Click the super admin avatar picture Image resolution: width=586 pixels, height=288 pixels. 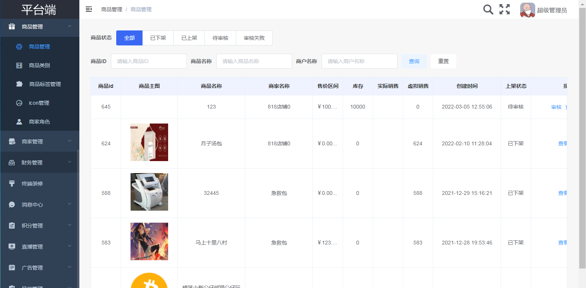click(527, 10)
